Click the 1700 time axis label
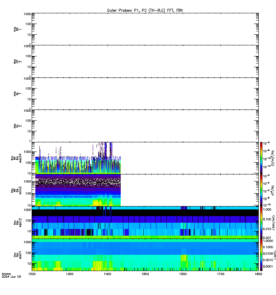The height and width of the screenshot is (295, 276). tap(220, 274)
